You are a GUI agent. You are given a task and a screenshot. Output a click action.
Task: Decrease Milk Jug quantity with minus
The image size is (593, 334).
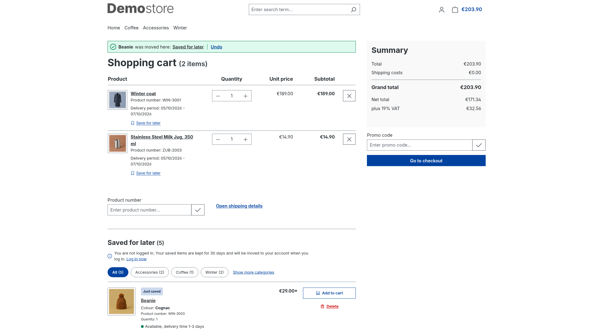point(218,139)
